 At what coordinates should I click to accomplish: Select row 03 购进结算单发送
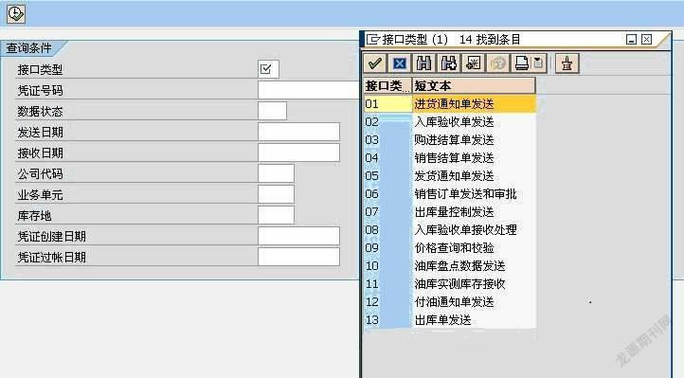(450, 140)
